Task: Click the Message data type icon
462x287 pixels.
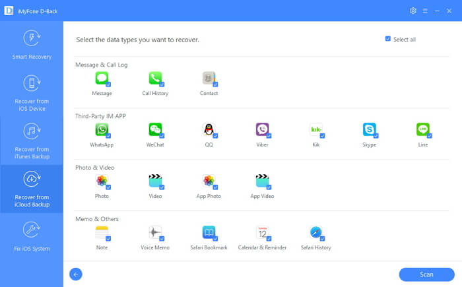Action: [102, 79]
